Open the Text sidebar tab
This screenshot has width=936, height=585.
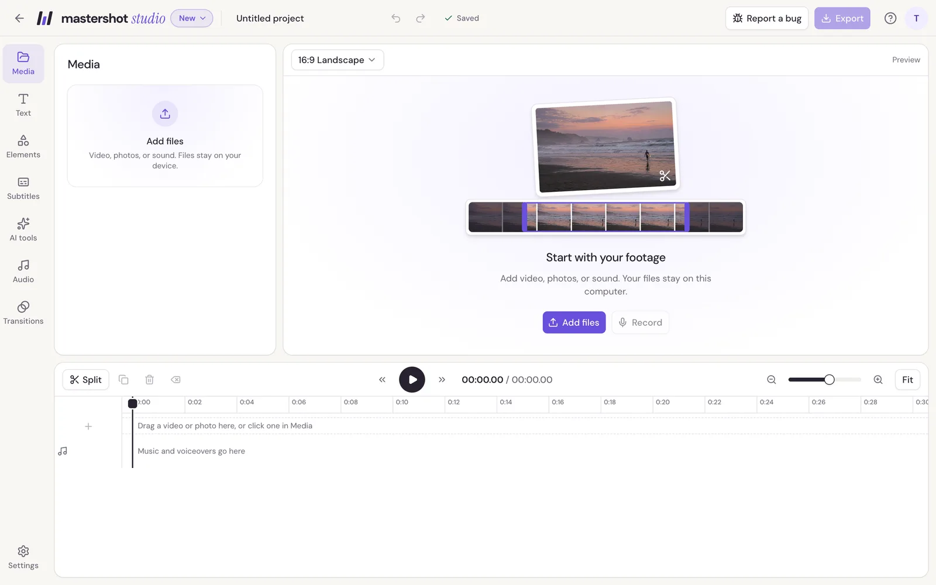[x=23, y=105]
